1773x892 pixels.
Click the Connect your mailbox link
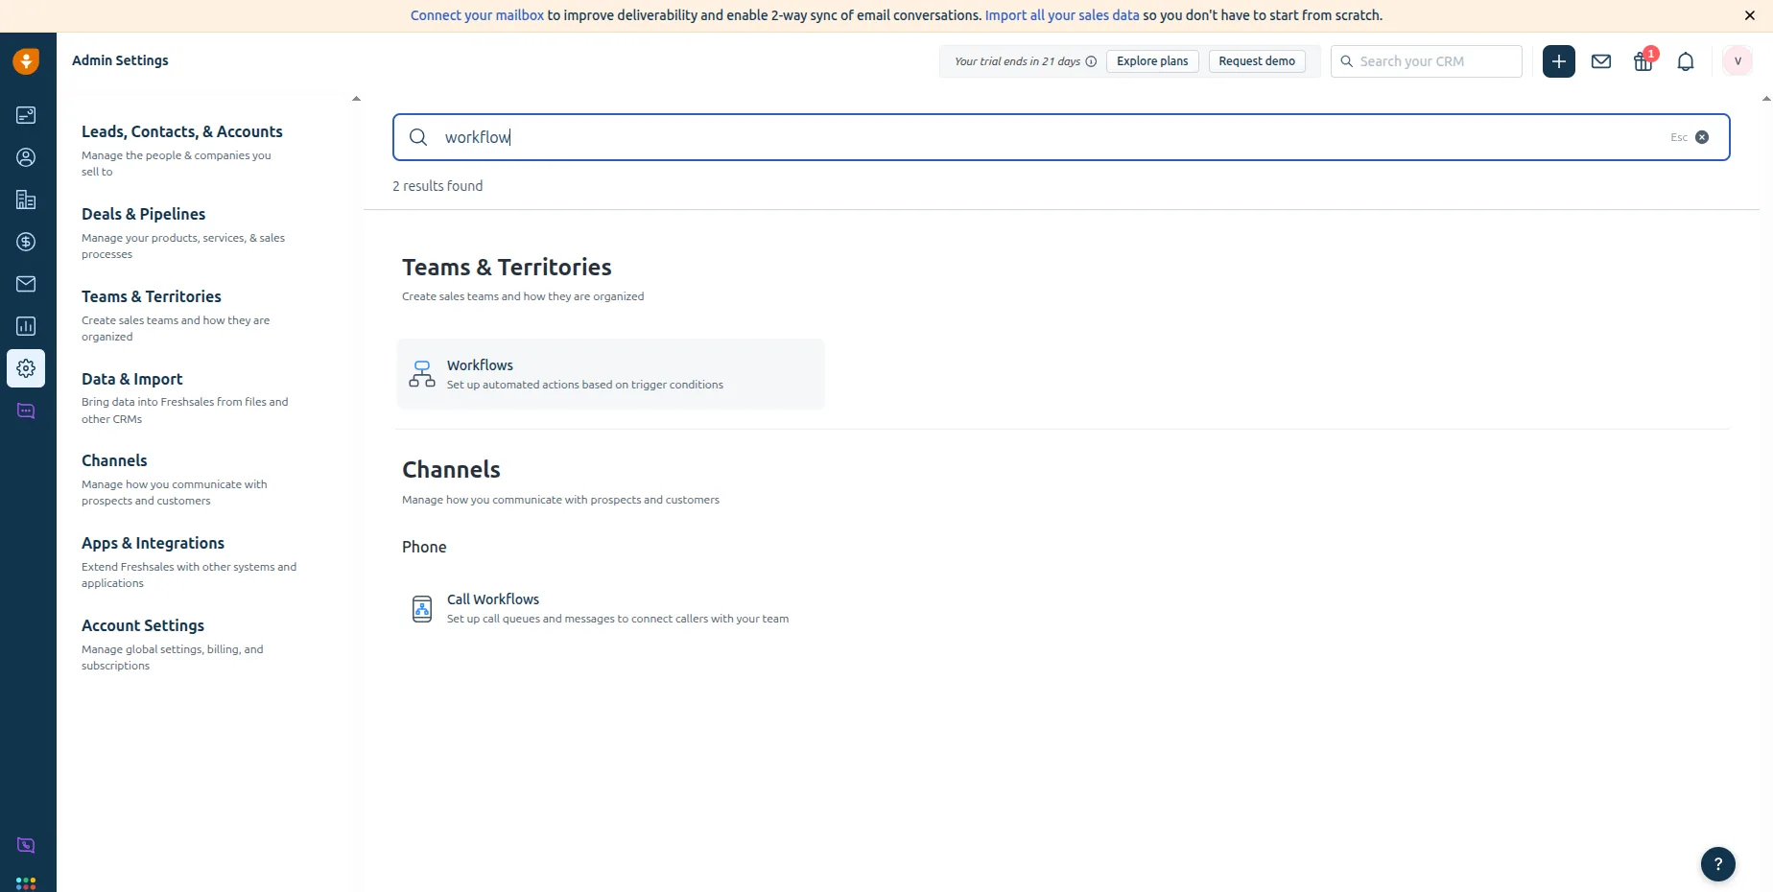tap(477, 15)
